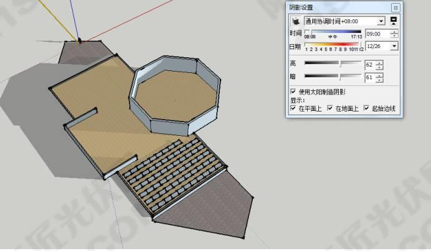Decrease the time with the down arrow
The width and height of the screenshot is (431, 251).
click(394, 36)
